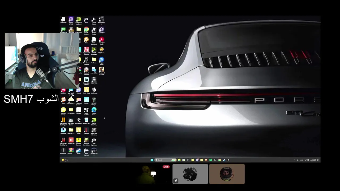
Task: Open the AnyDesk.exe desktop icon
Action: (x=71, y=141)
